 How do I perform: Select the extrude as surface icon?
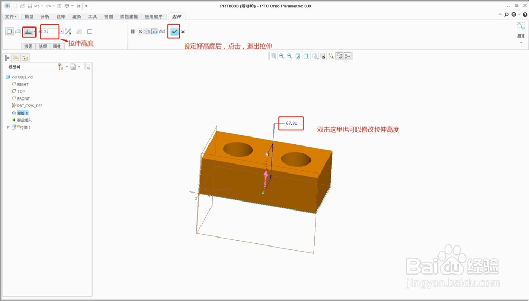[18, 31]
